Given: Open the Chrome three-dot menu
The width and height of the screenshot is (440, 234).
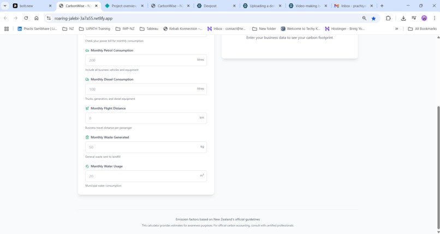Looking at the screenshot, I should (x=435, y=18).
